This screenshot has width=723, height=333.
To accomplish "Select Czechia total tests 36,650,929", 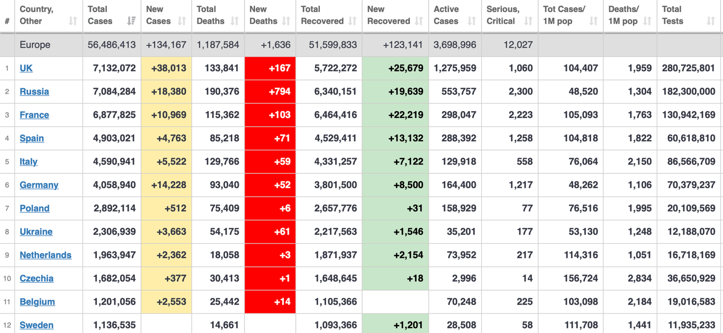I will [x=691, y=278].
